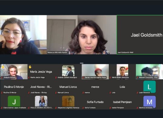
Task: Click the Sofia Furtado participant tile
Action: click(95, 102)
